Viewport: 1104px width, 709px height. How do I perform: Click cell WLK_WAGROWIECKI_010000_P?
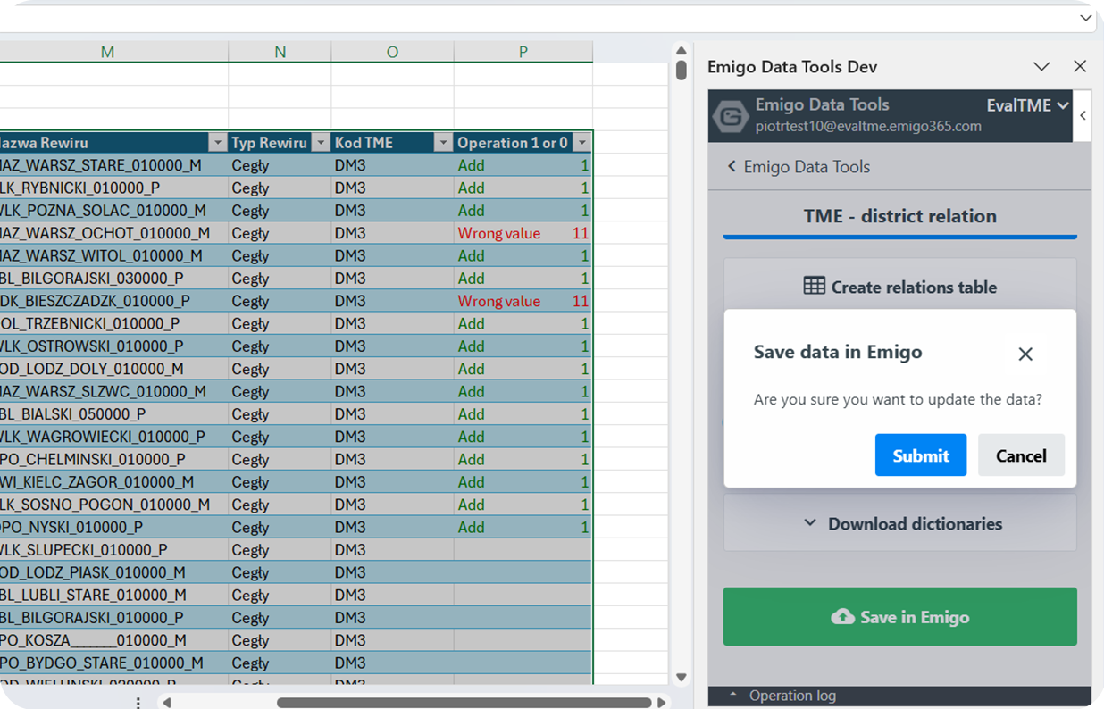coord(114,437)
